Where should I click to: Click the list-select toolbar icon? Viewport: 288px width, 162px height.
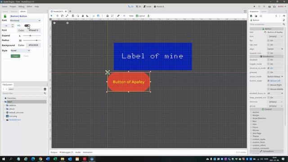[x=73, y=16]
